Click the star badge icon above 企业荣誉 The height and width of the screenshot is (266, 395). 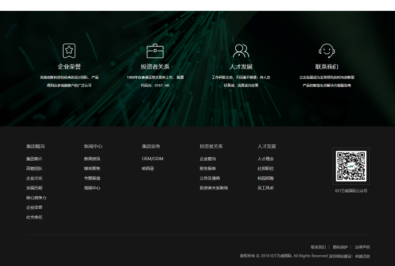click(69, 51)
